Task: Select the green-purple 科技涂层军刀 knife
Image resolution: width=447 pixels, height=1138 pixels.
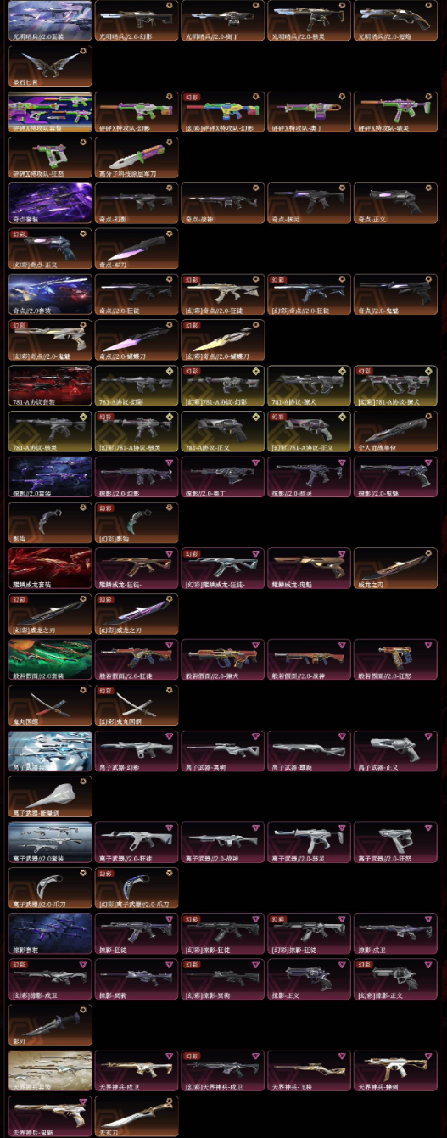Action: pos(137,158)
